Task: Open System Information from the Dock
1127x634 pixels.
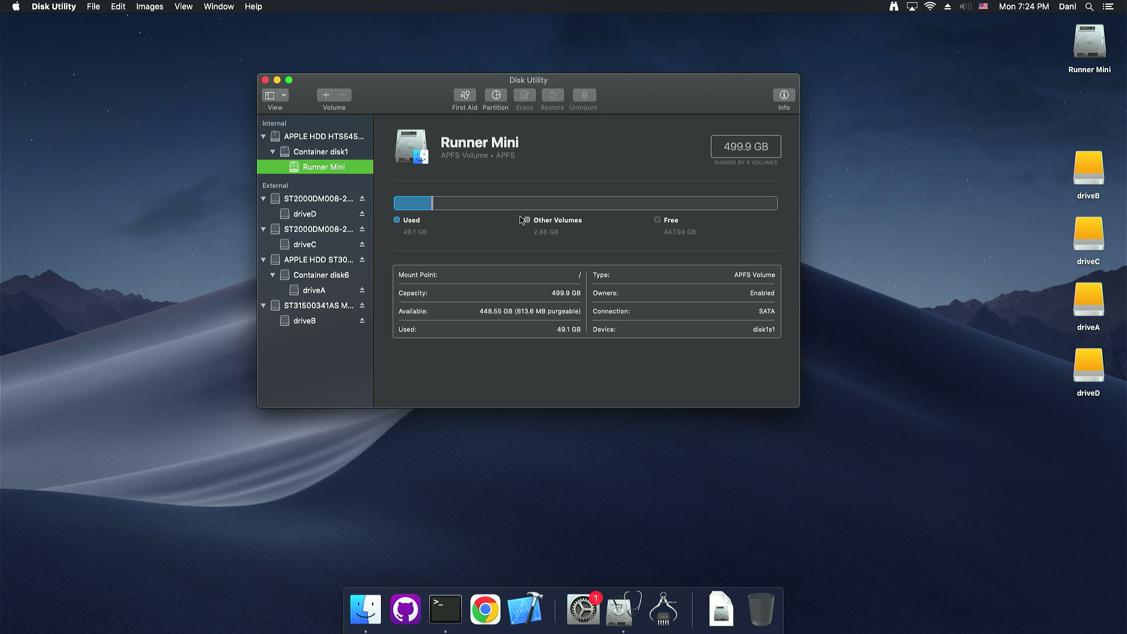Action: point(664,609)
